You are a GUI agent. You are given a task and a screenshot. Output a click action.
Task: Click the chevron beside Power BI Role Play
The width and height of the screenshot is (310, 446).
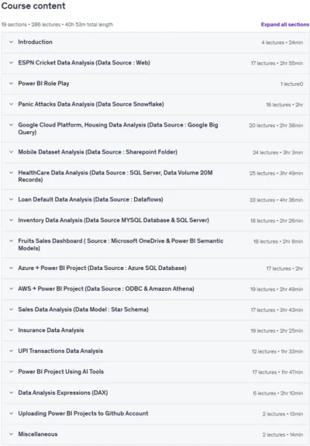point(11,83)
